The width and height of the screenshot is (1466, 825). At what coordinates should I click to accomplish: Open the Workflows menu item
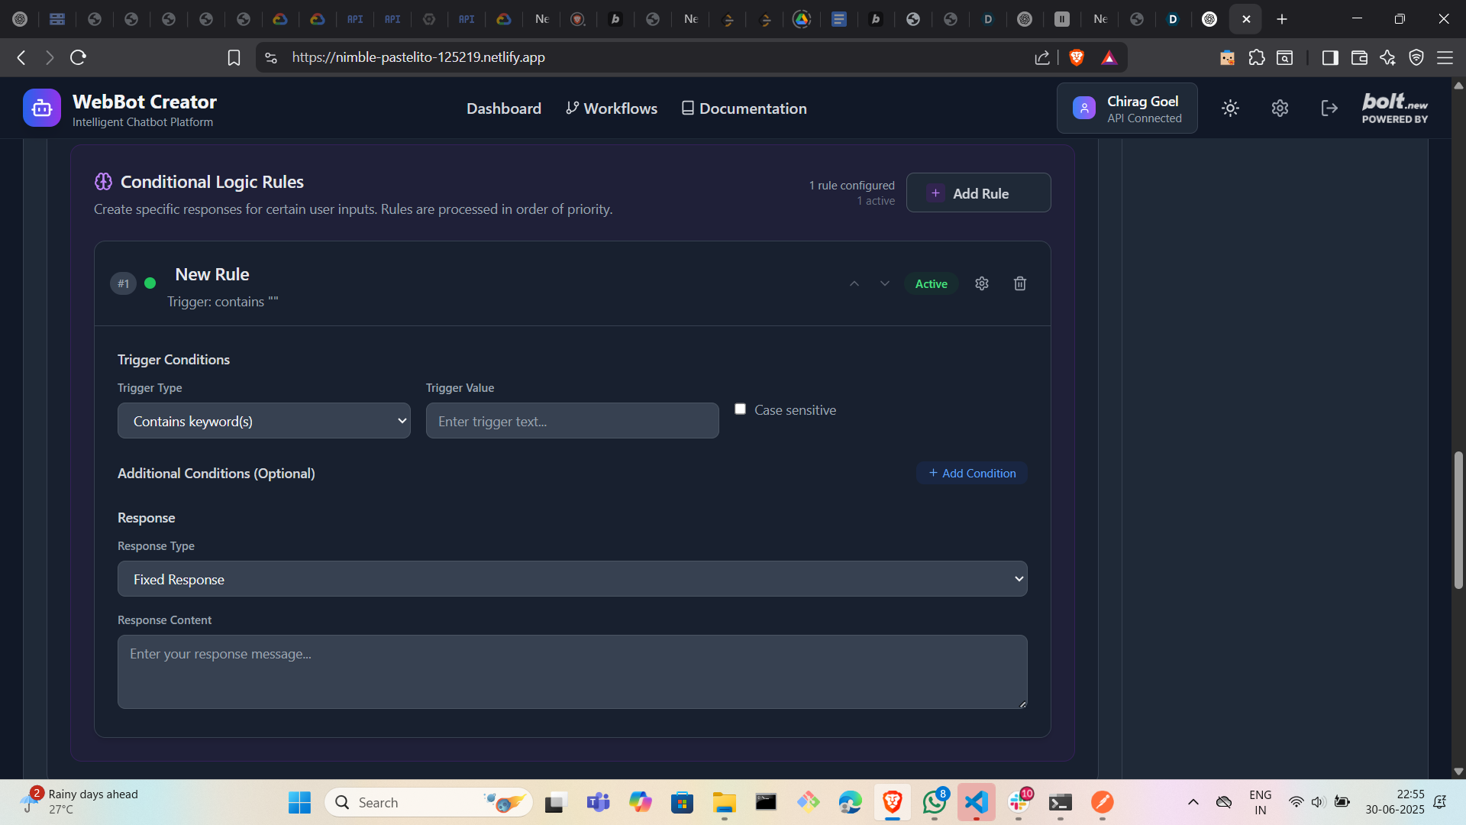click(612, 108)
